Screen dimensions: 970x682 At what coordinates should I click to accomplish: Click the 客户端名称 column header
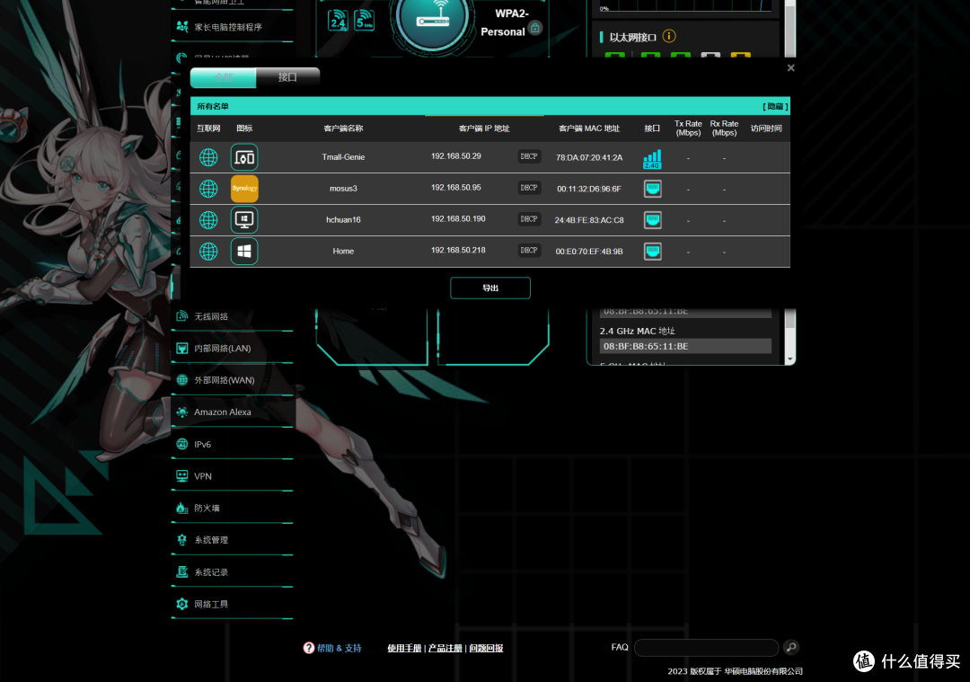click(343, 128)
